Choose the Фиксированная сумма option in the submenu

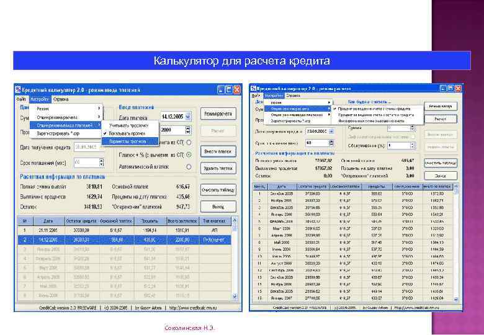[377, 121]
